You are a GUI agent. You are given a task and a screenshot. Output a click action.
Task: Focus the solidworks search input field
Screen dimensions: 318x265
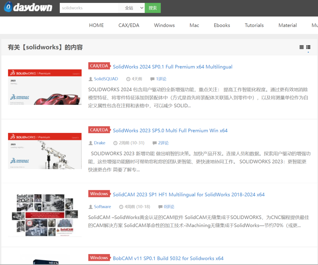click(x=89, y=8)
